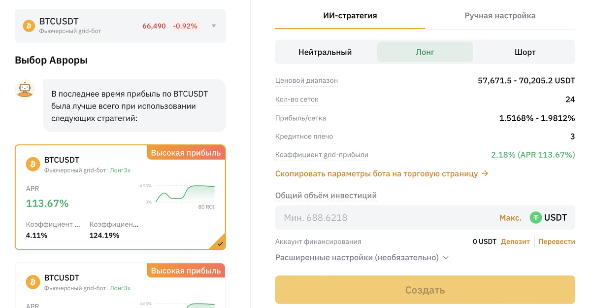591x308 pixels.
Task: Focus the investment amount input field
Action: [x=384, y=218]
